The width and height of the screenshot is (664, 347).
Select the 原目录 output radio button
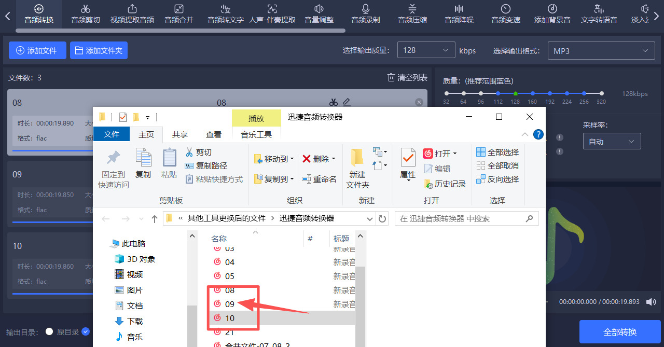pyautogui.click(x=49, y=331)
